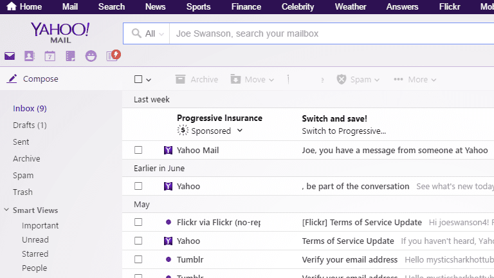Open the select-all dropdown arrow
This screenshot has width=494, height=278.
coord(149,80)
